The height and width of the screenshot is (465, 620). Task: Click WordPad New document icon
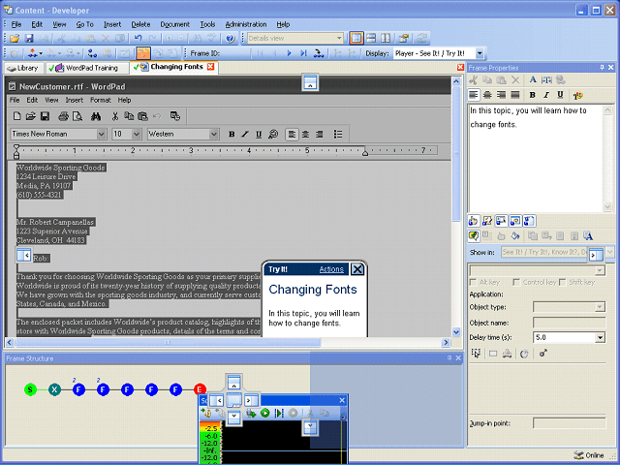(17, 116)
